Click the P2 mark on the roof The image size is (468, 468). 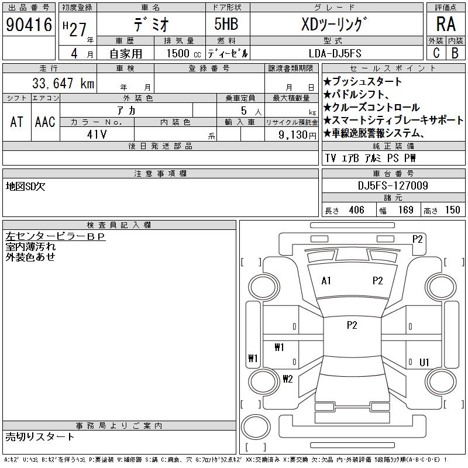(x=352, y=325)
